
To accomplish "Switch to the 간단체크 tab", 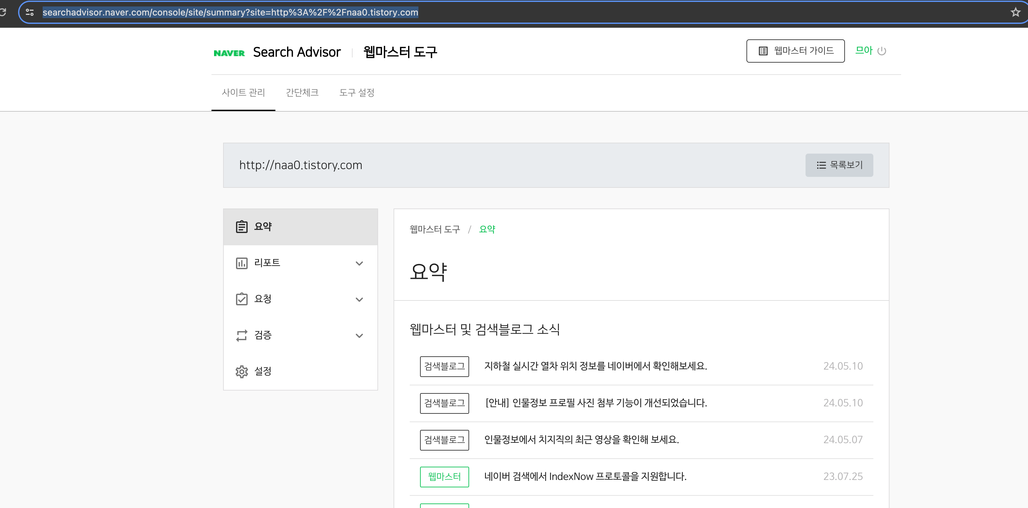I will click(302, 93).
